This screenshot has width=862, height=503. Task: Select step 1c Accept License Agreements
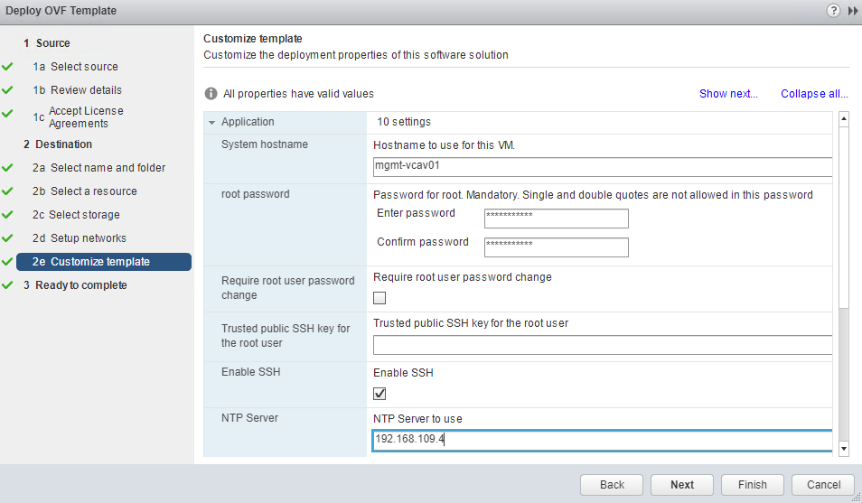pyautogui.click(x=85, y=117)
